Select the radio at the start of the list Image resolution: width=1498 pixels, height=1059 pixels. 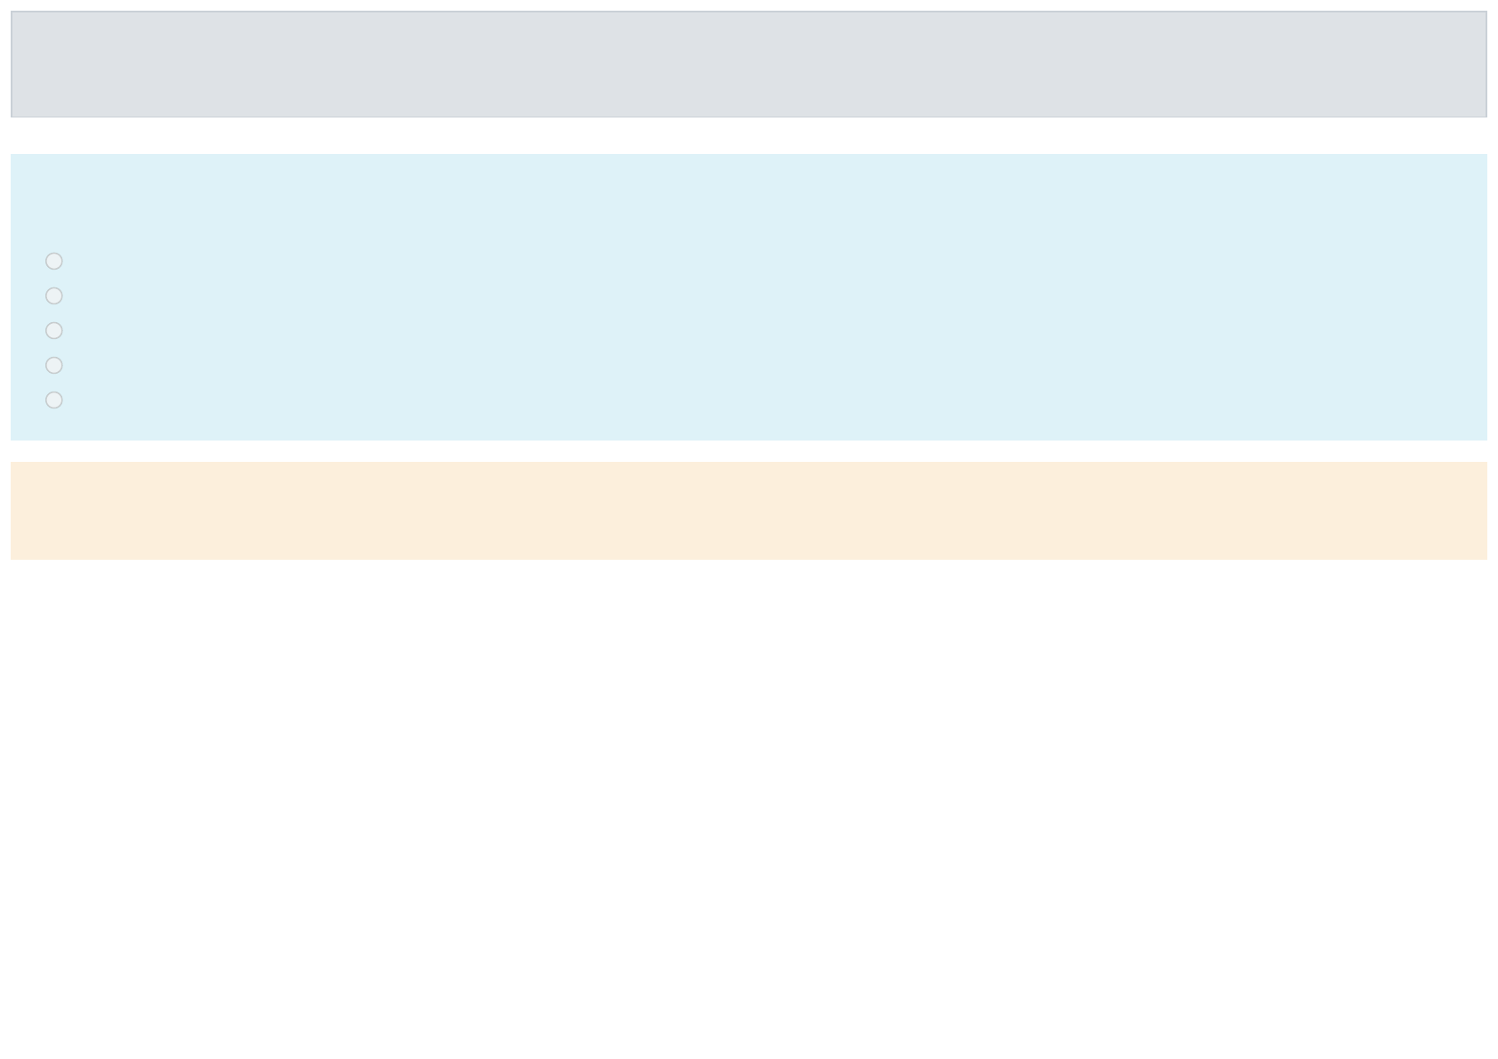pos(54,261)
